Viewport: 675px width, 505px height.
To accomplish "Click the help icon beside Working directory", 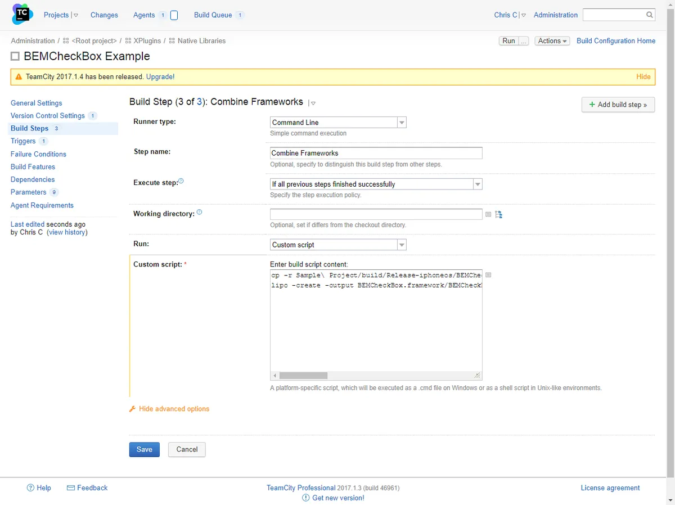I will (x=199, y=213).
